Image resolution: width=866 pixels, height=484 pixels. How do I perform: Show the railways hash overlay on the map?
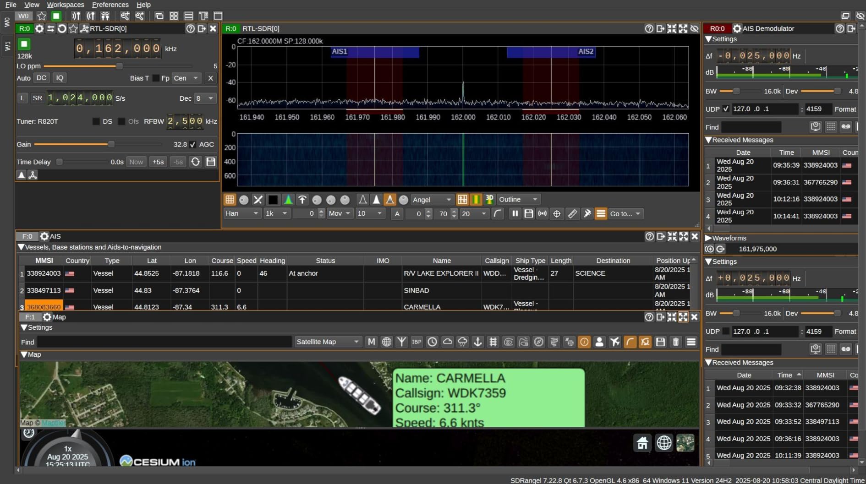(493, 342)
